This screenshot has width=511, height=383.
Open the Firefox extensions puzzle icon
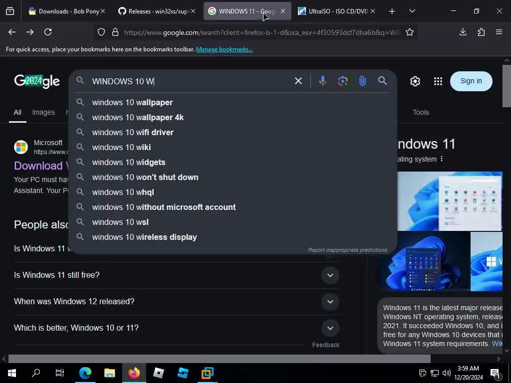(481, 32)
